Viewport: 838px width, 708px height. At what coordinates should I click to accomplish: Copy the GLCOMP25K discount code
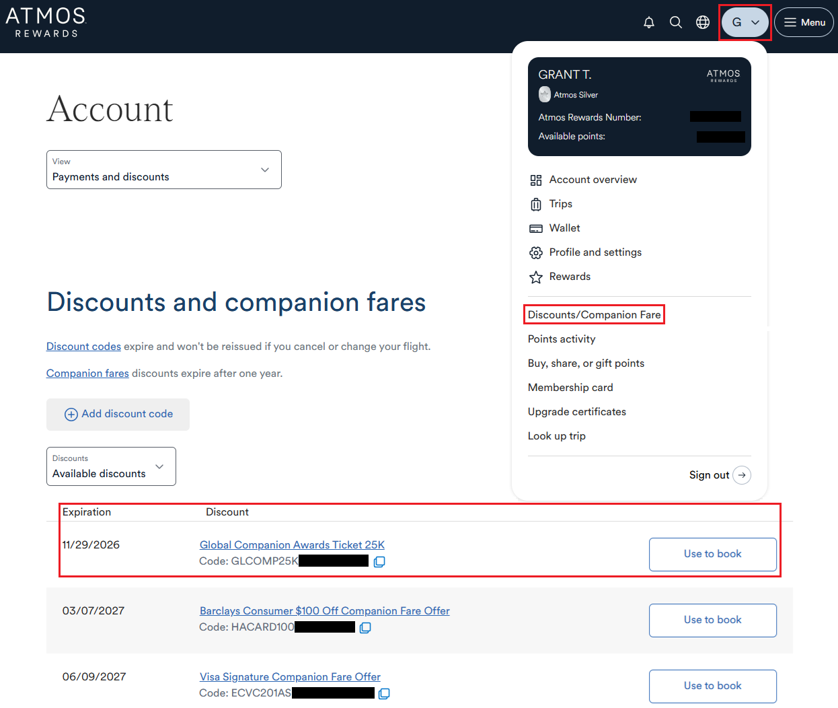coord(379,561)
